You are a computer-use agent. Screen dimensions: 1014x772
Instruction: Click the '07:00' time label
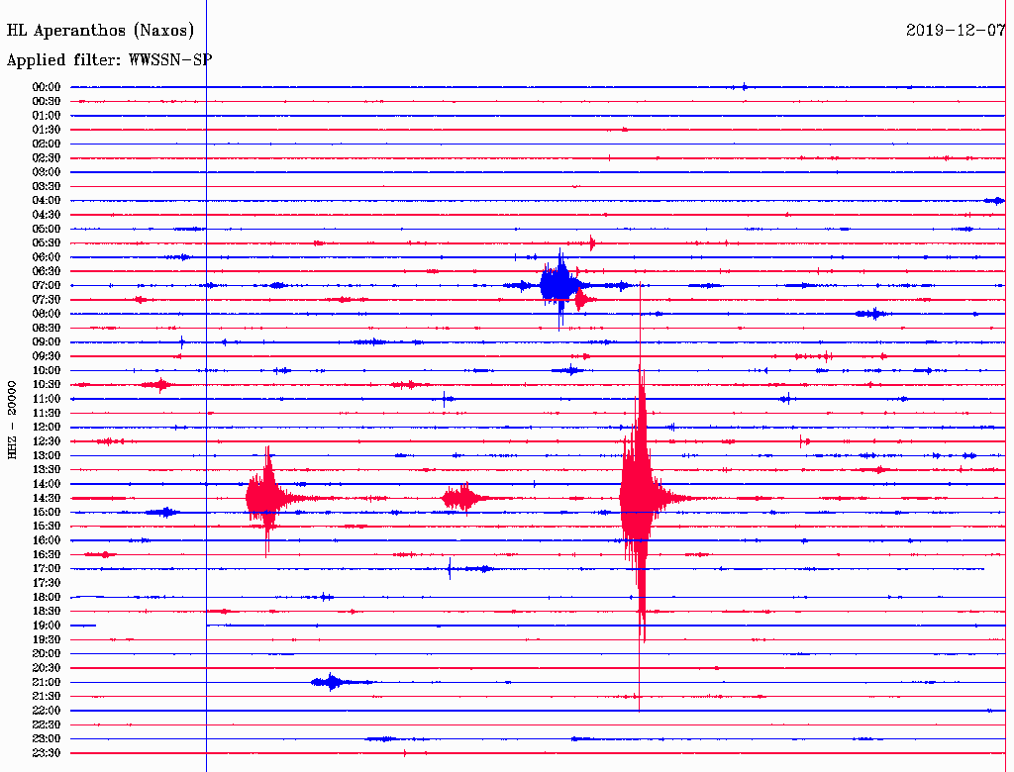[47, 286]
